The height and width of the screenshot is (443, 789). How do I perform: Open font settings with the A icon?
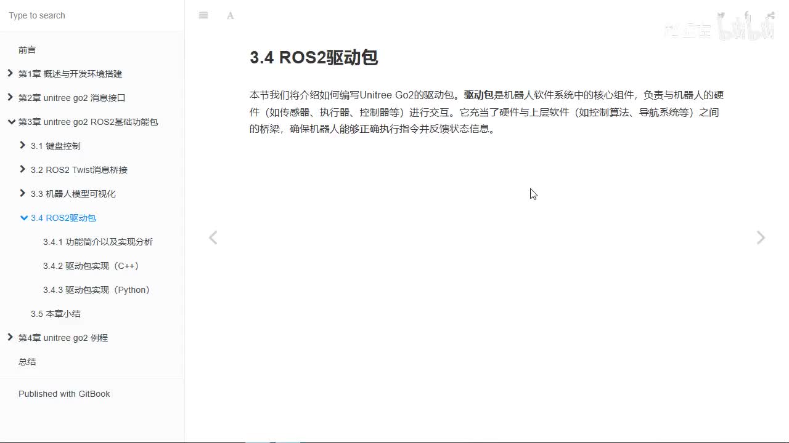(231, 15)
